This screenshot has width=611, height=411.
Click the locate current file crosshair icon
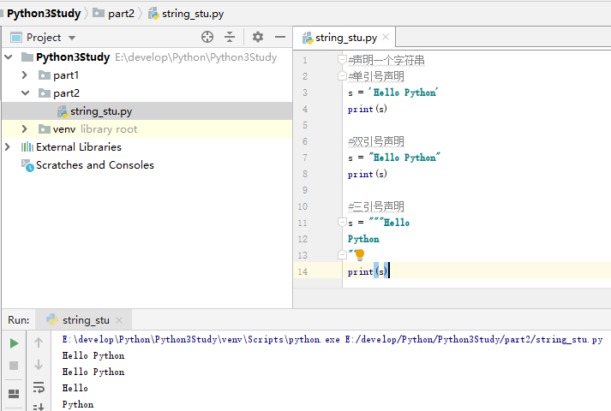207,37
